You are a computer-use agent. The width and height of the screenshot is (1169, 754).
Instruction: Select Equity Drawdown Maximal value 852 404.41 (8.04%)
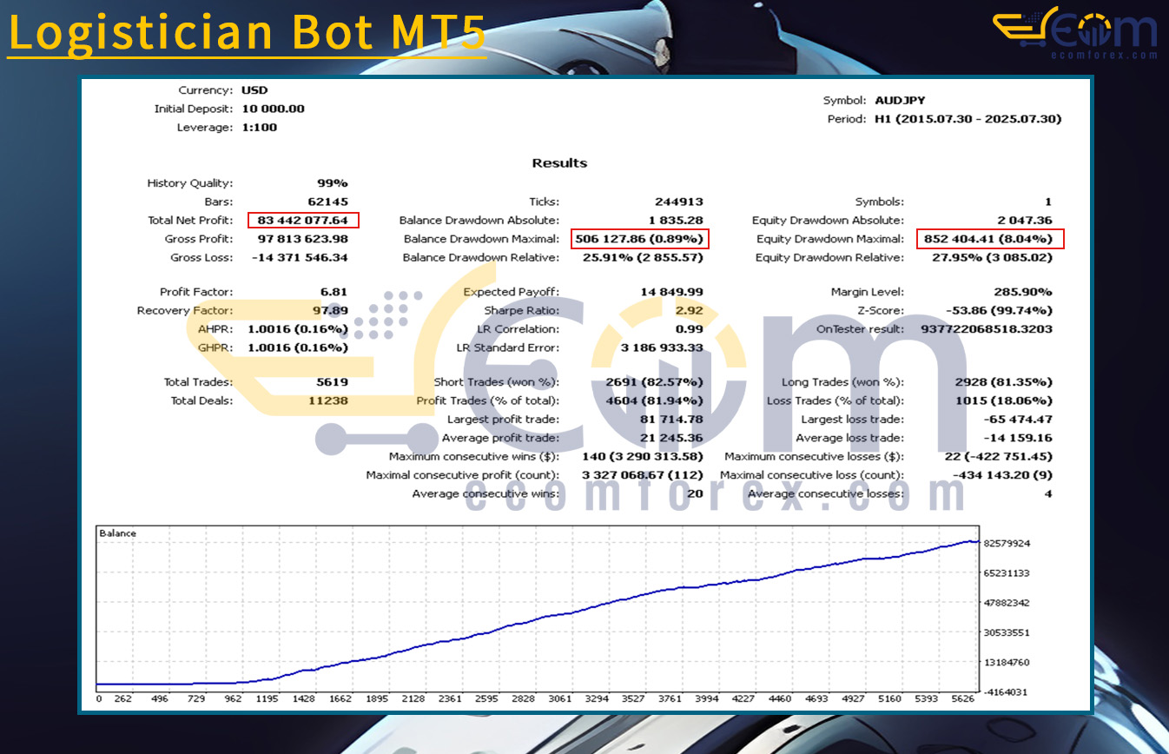[988, 239]
